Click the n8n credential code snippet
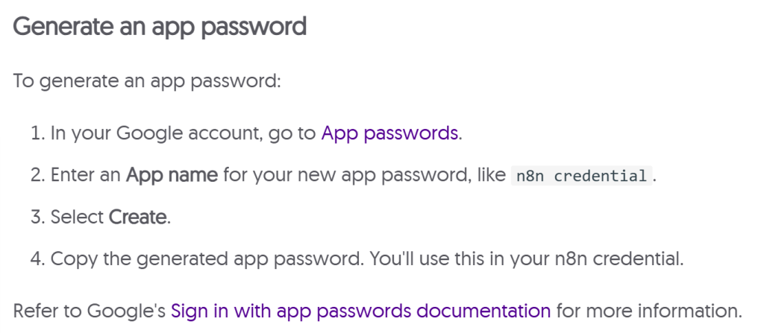 click(x=581, y=177)
